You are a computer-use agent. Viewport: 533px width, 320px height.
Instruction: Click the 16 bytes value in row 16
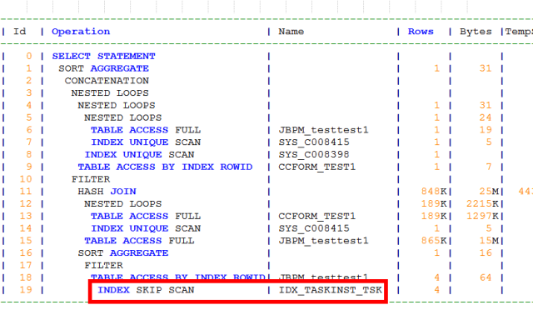[x=486, y=253]
